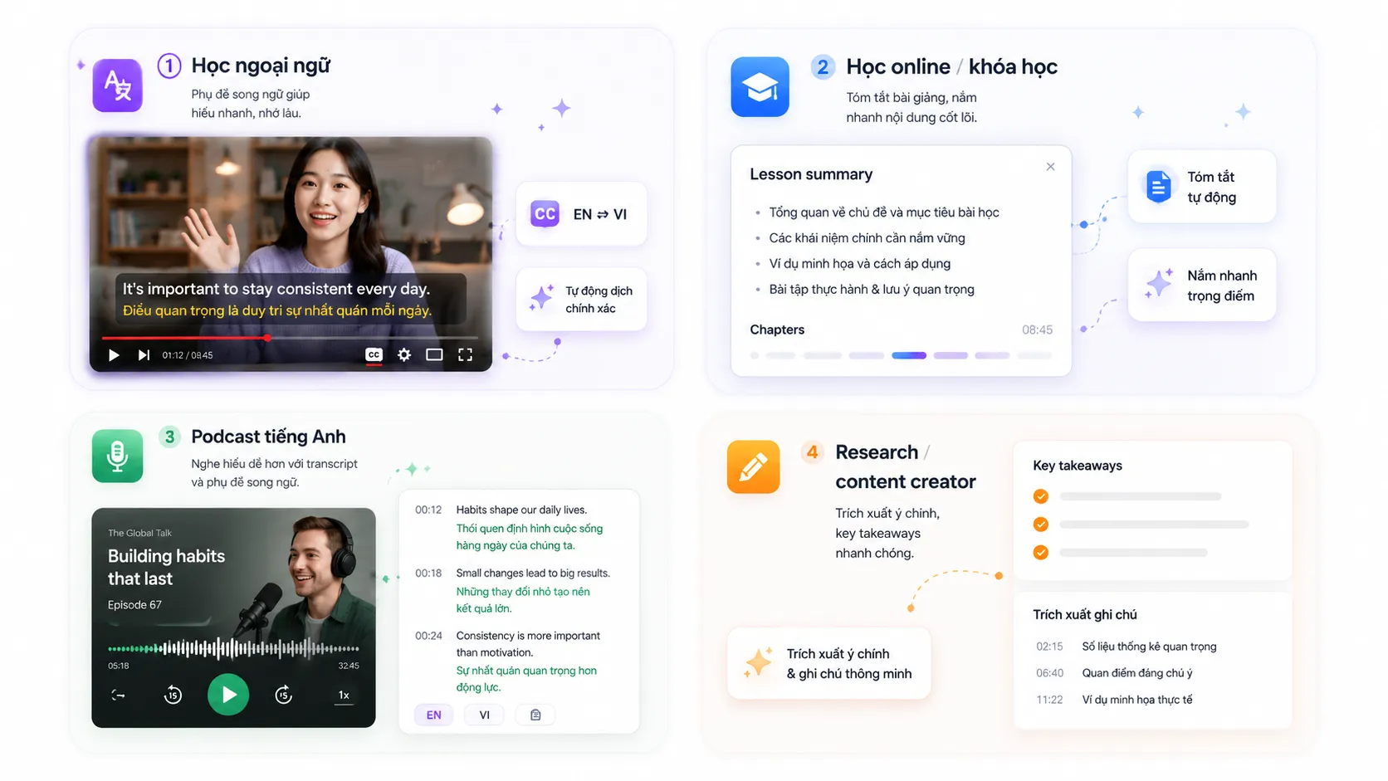The height and width of the screenshot is (781, 1388).
Task: Toggle first Key takeaways checkmark
Action: point(1041,496)
